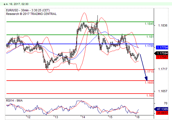This screenshot has width=172, height=122.
Task: Click the red 1.17567 price tag
Action: click(x=162, y=57)
